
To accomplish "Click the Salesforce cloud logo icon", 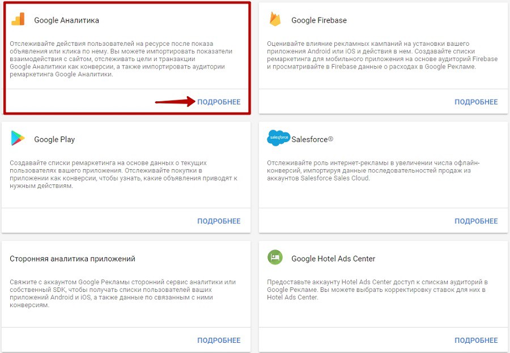I will (x=278, y=137).
